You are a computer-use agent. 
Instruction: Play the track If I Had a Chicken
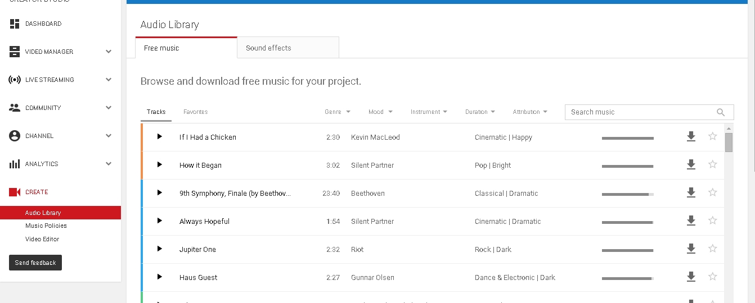tap(160, 136)
